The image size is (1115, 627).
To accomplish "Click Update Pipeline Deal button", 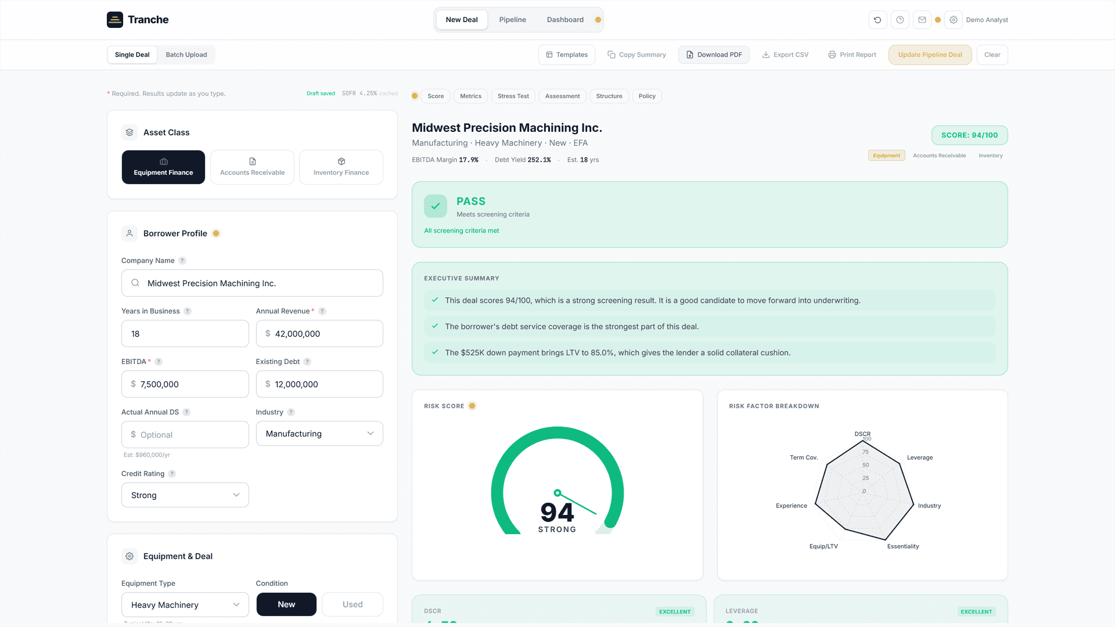I will coord(930,55).
